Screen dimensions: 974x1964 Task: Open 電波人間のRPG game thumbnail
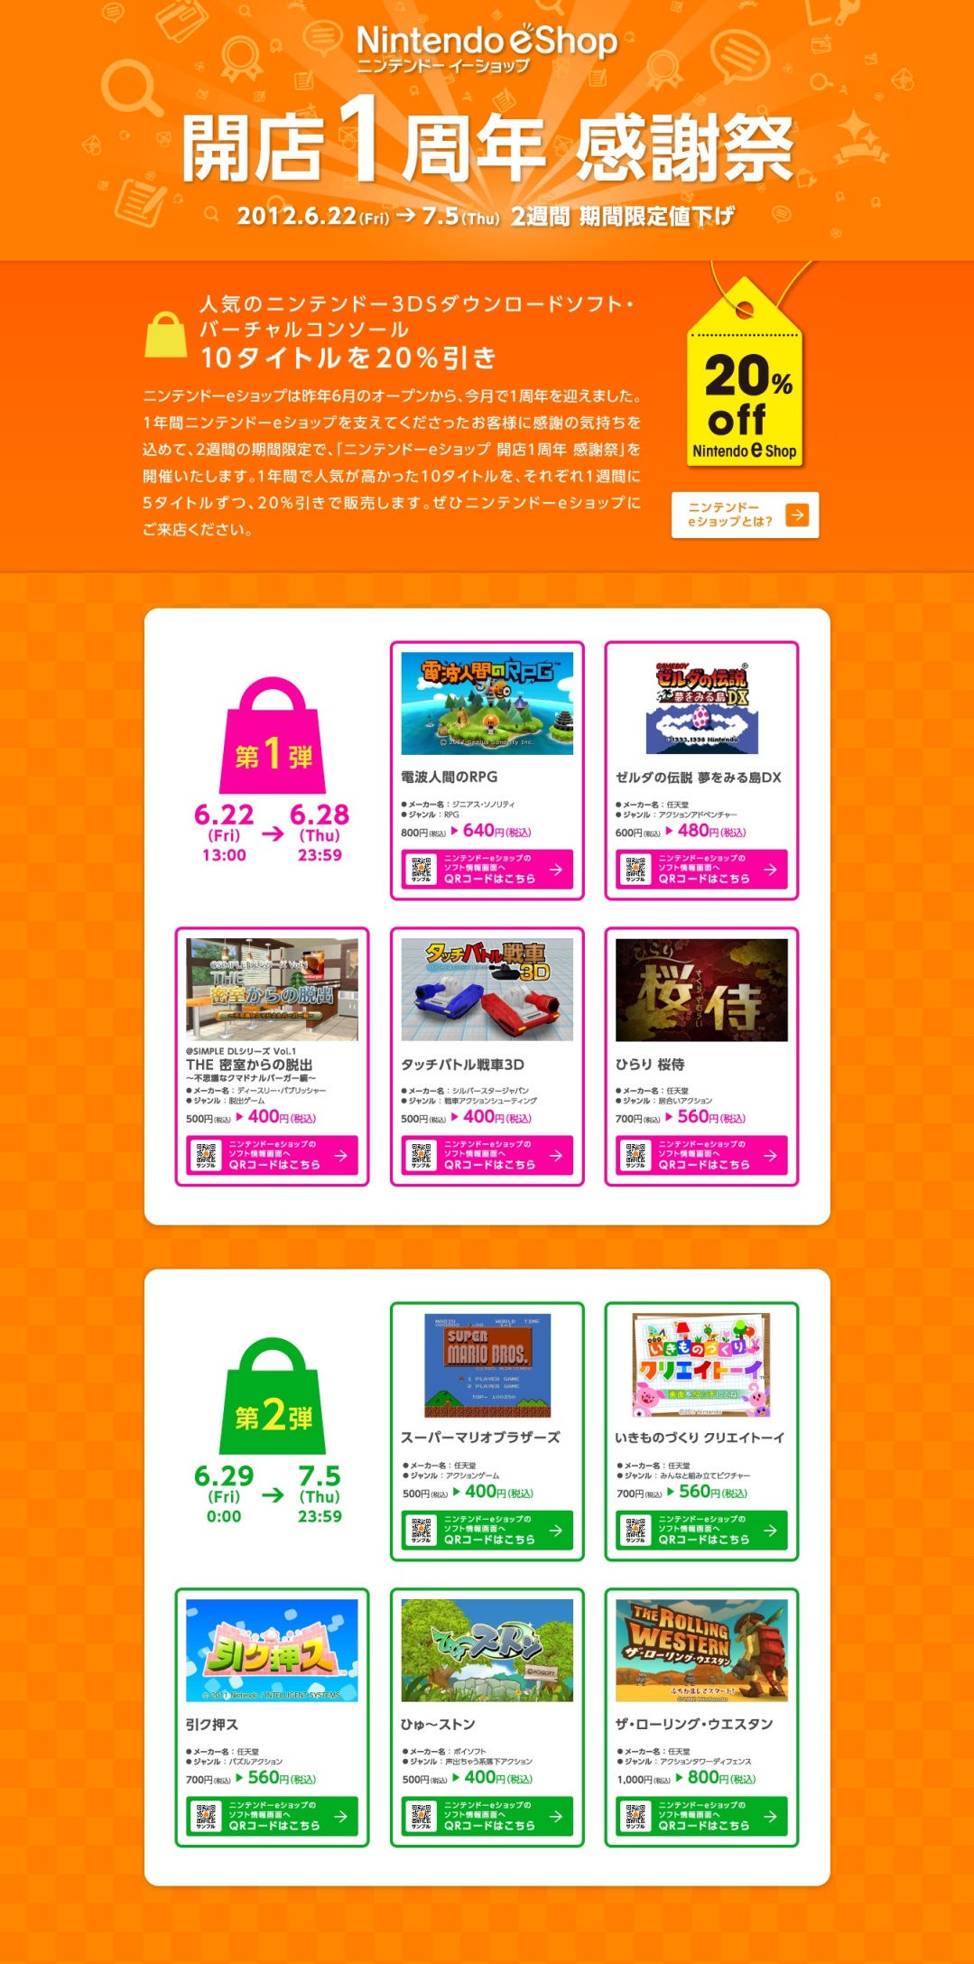pos(487,703)
